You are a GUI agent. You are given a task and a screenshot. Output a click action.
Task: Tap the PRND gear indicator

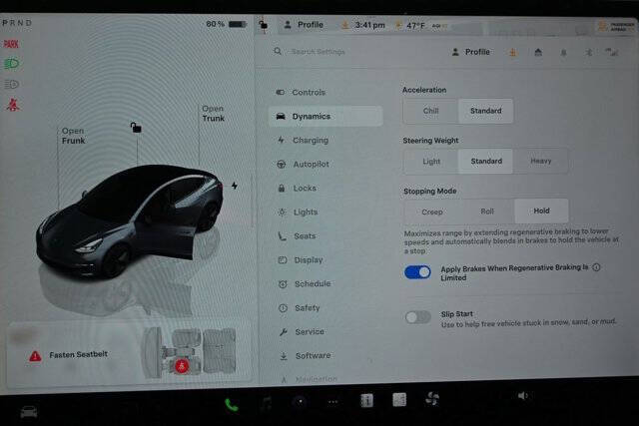click(17, 23)
